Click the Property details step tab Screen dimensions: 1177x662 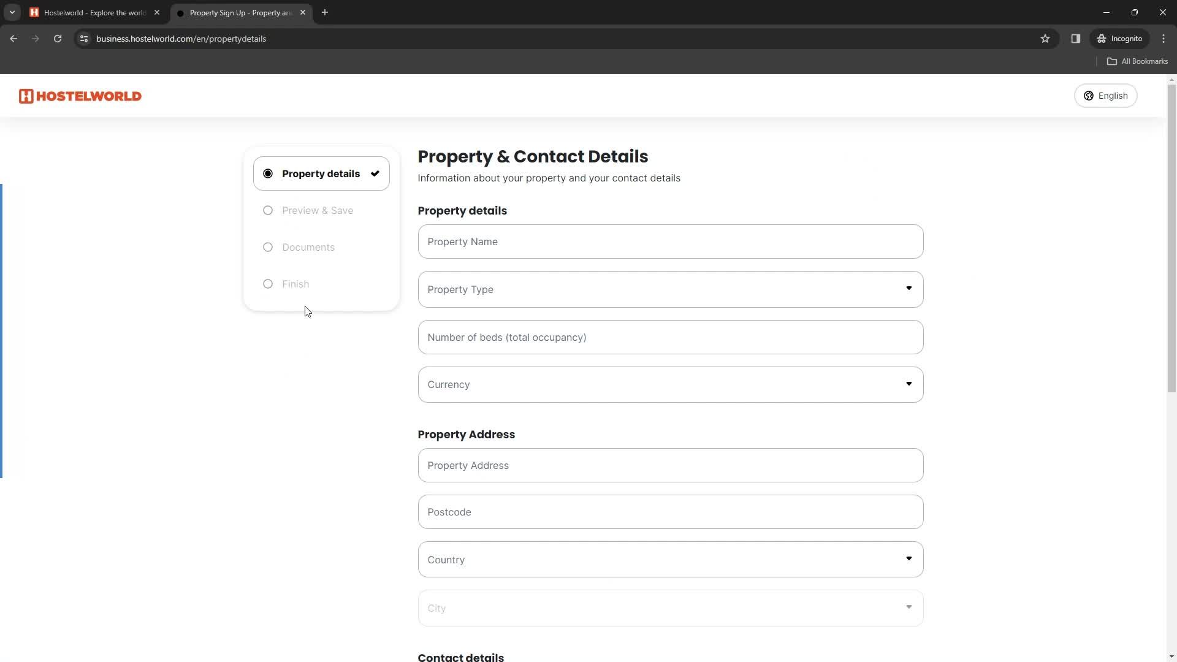click(322, 174)
